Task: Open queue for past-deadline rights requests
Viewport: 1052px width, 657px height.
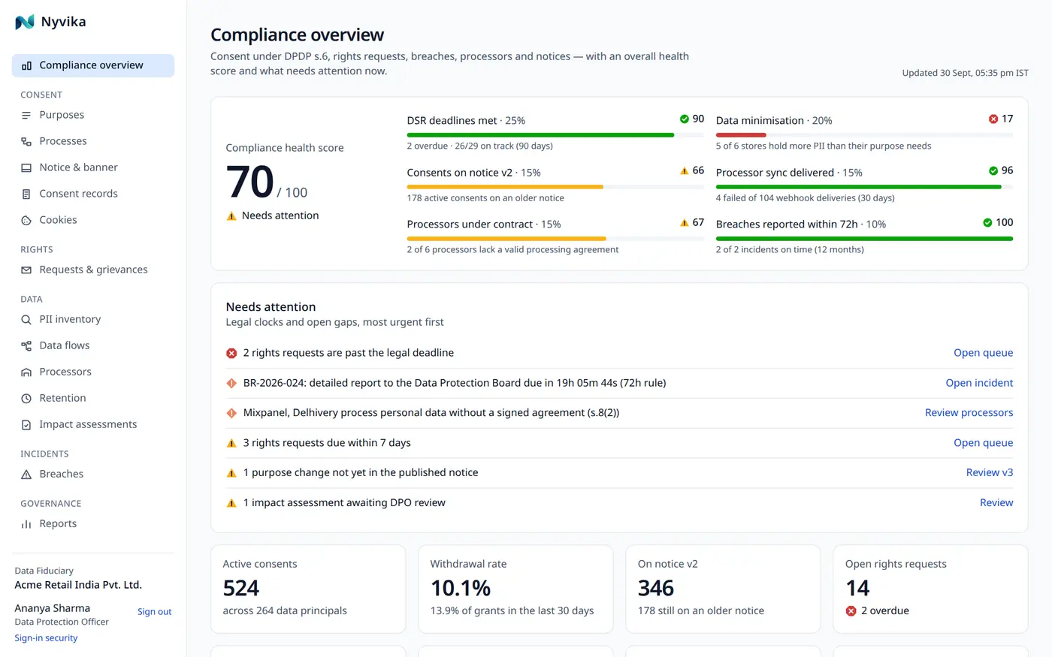Action: [x=983, y=353]
